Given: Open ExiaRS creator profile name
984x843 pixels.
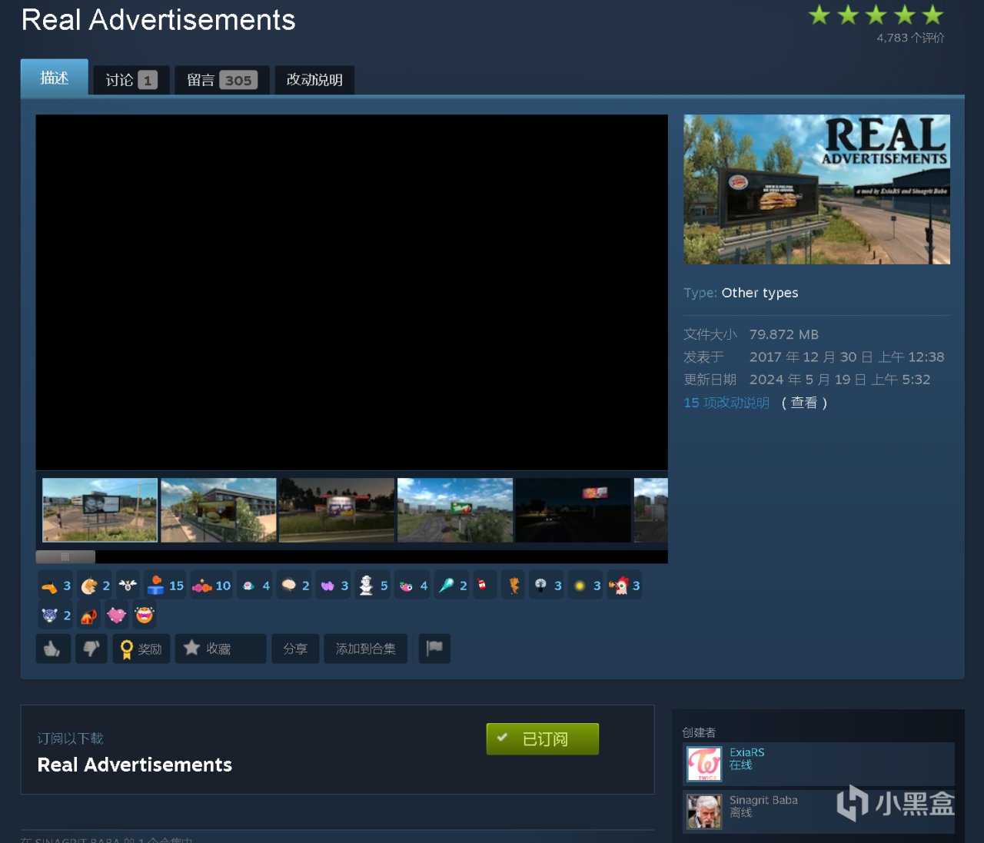Looking at the screenshot, I should tap(747, 752).
